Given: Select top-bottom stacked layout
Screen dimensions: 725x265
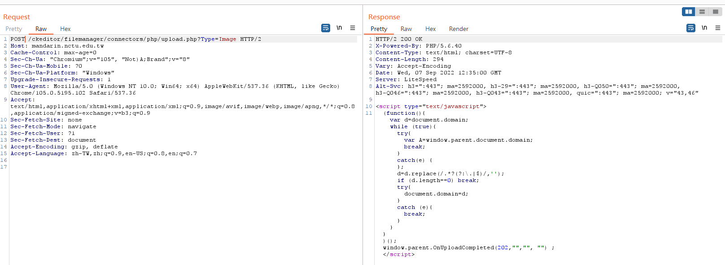Looking at the screenshot, I should 702,12.
